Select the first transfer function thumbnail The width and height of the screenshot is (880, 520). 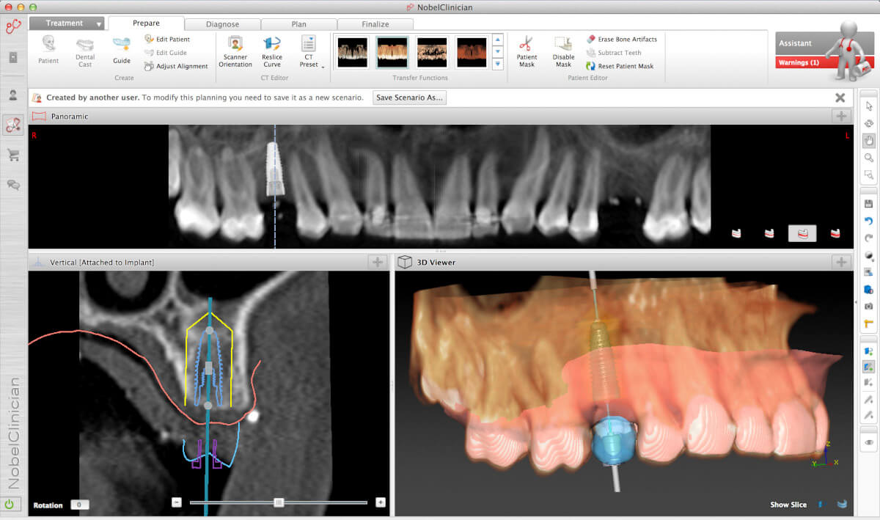[x=353, y=52]
